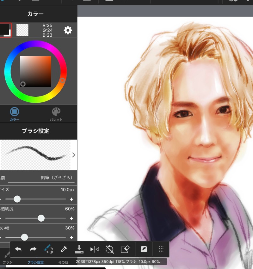Select the transparent color swatch

point(22,30)
